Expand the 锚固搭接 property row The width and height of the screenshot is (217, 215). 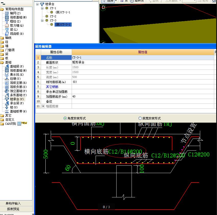point(43,106)
